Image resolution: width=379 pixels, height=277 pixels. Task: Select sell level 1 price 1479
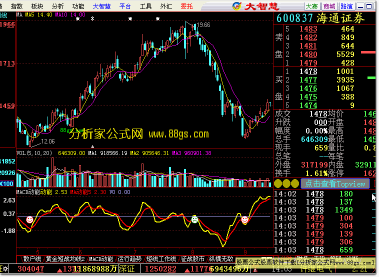tap(308, 63)
